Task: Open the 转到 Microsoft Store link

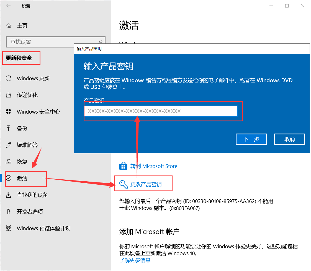Action: 154,166
